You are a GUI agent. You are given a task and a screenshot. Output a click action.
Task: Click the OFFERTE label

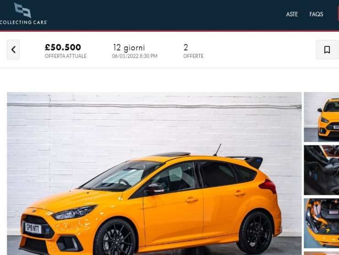[193, 56]
